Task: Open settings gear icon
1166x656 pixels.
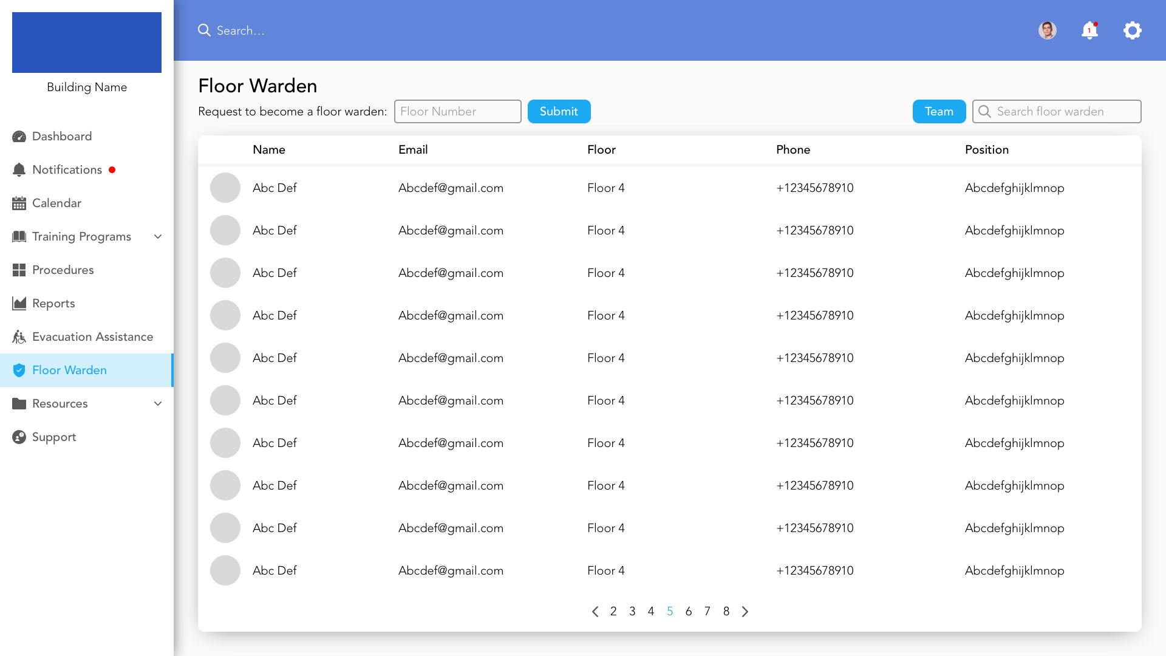Action: pos(1132,30)
